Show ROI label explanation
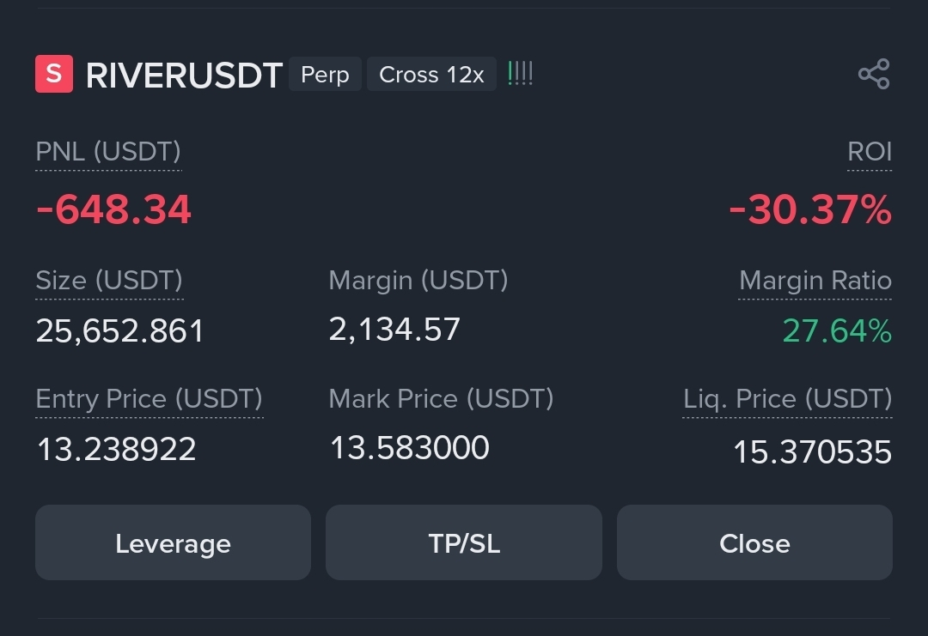The image size is (928, 636). [870, 152]
